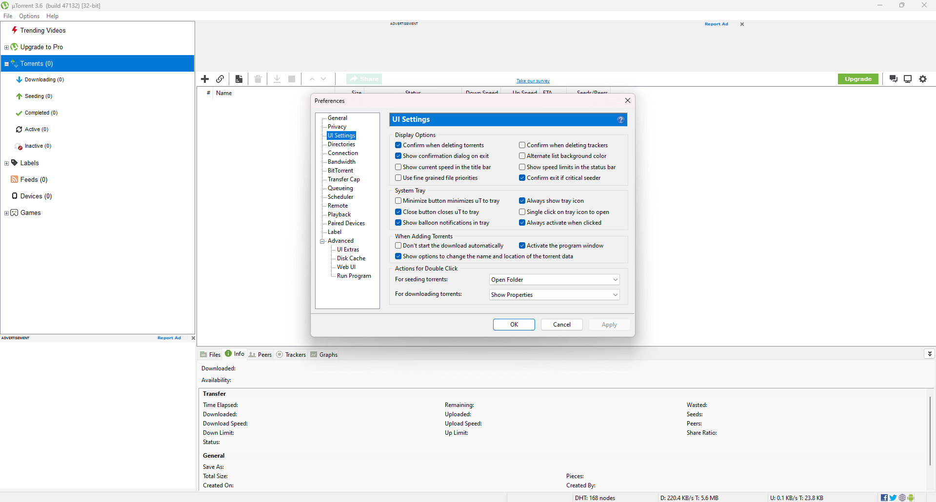Switch to the Graphs tab
936x502 pixels.
click(x=324, y=354)
